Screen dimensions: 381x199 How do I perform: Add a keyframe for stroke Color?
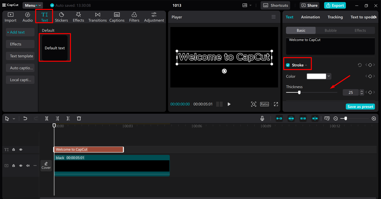pos(370,76)
